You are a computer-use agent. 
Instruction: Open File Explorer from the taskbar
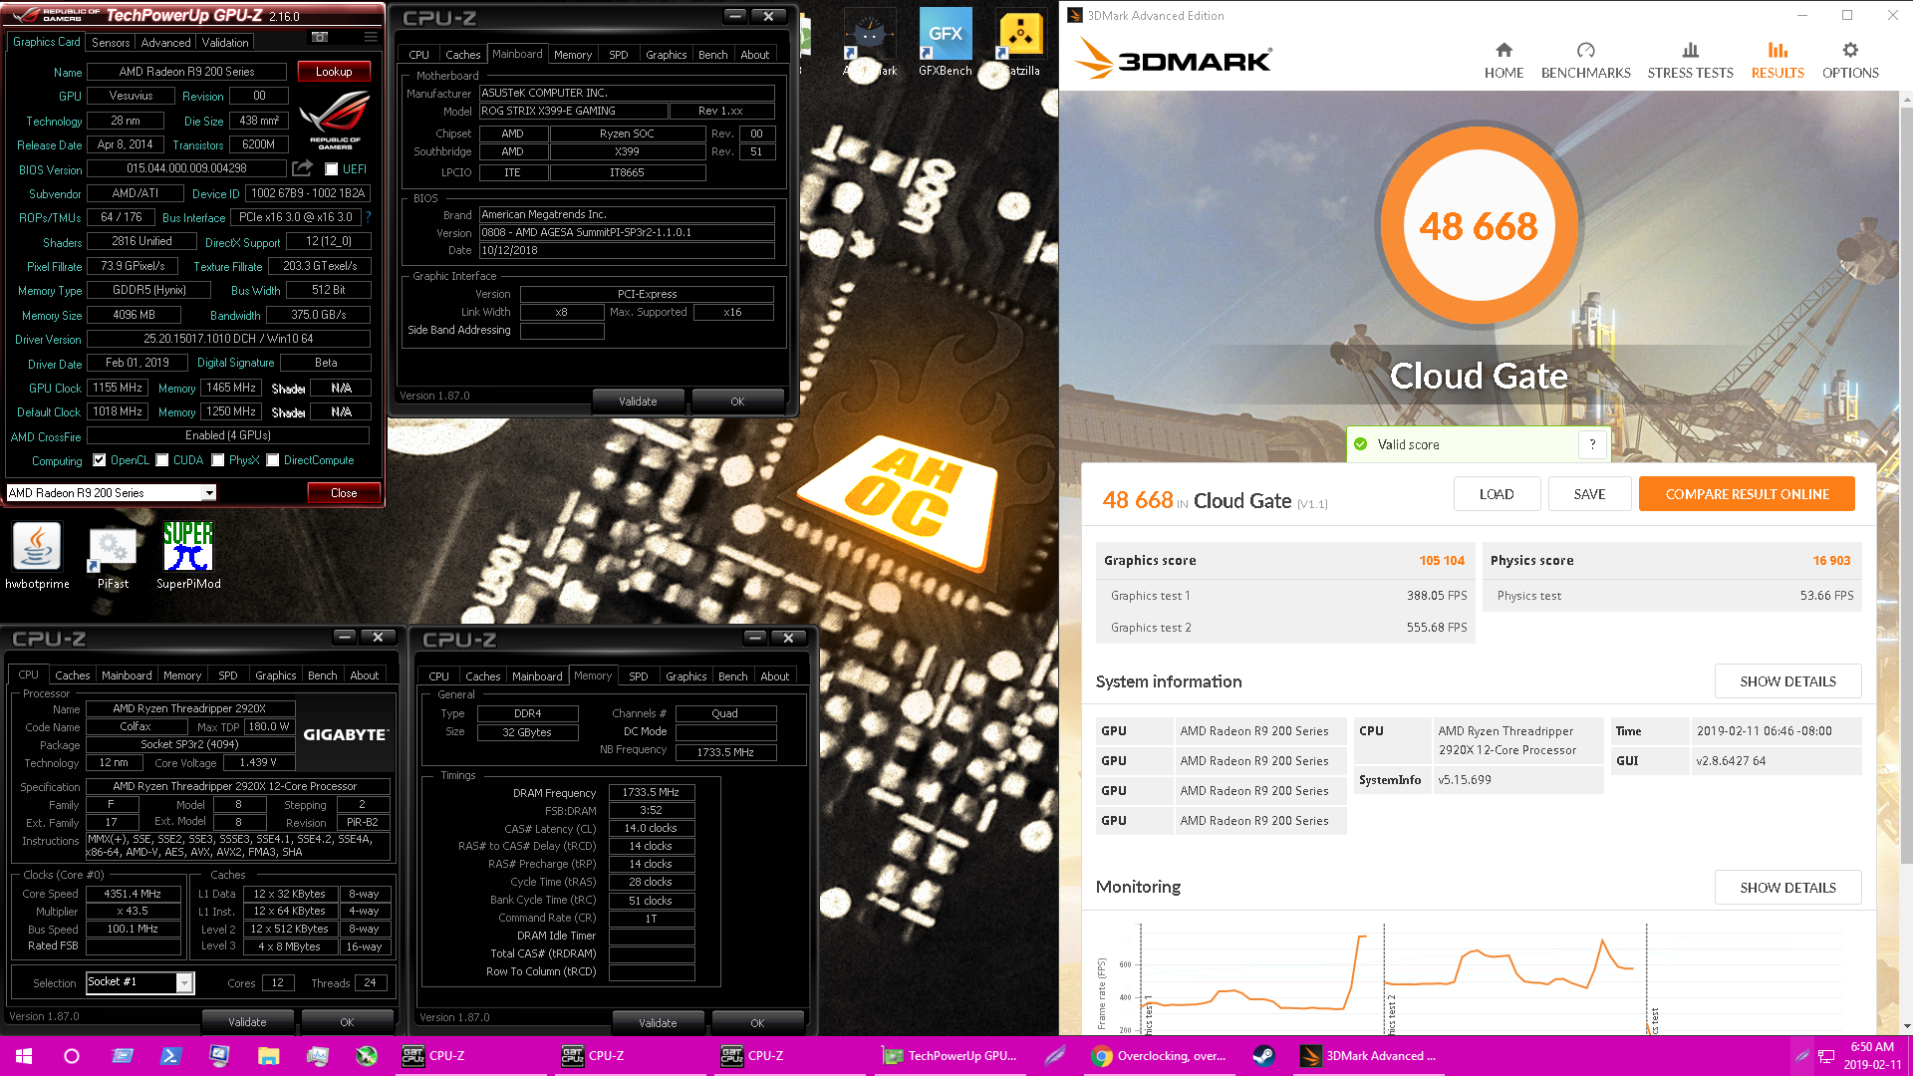[x=268, y=1056]
